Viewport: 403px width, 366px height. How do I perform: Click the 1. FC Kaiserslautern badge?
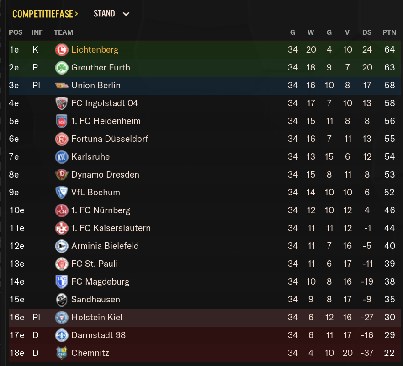tap(61, 228)
